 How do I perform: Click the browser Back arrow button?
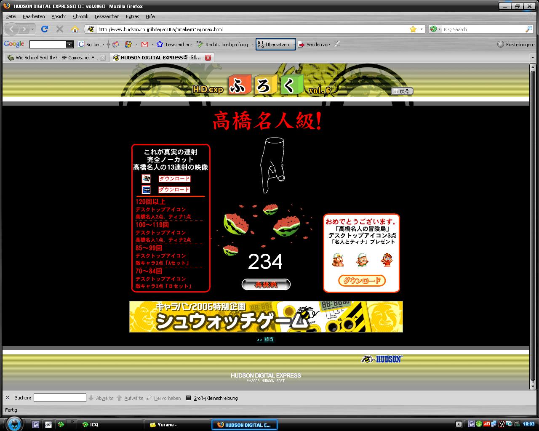[x=12, y=29]
